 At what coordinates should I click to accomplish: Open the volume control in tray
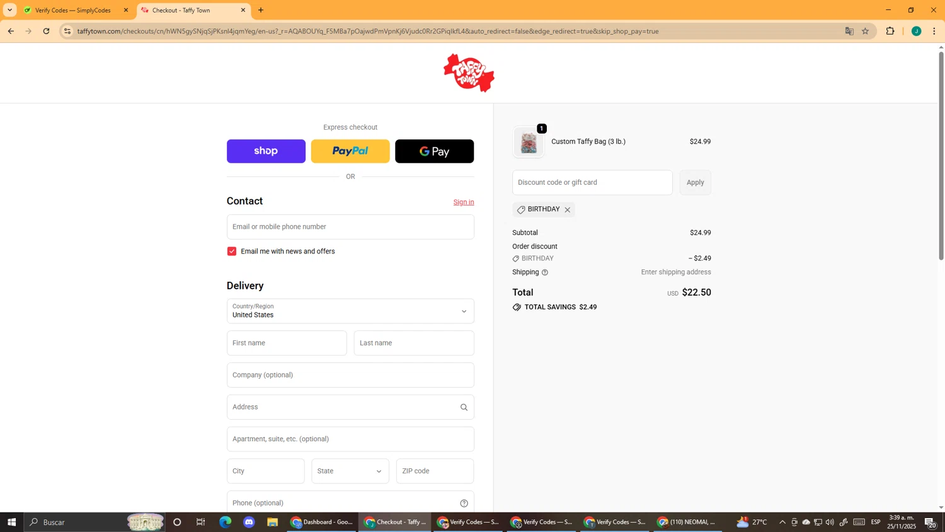pos(830,522)
